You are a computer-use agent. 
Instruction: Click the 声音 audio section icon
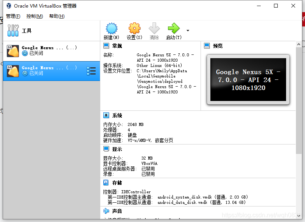coord(106,211)
